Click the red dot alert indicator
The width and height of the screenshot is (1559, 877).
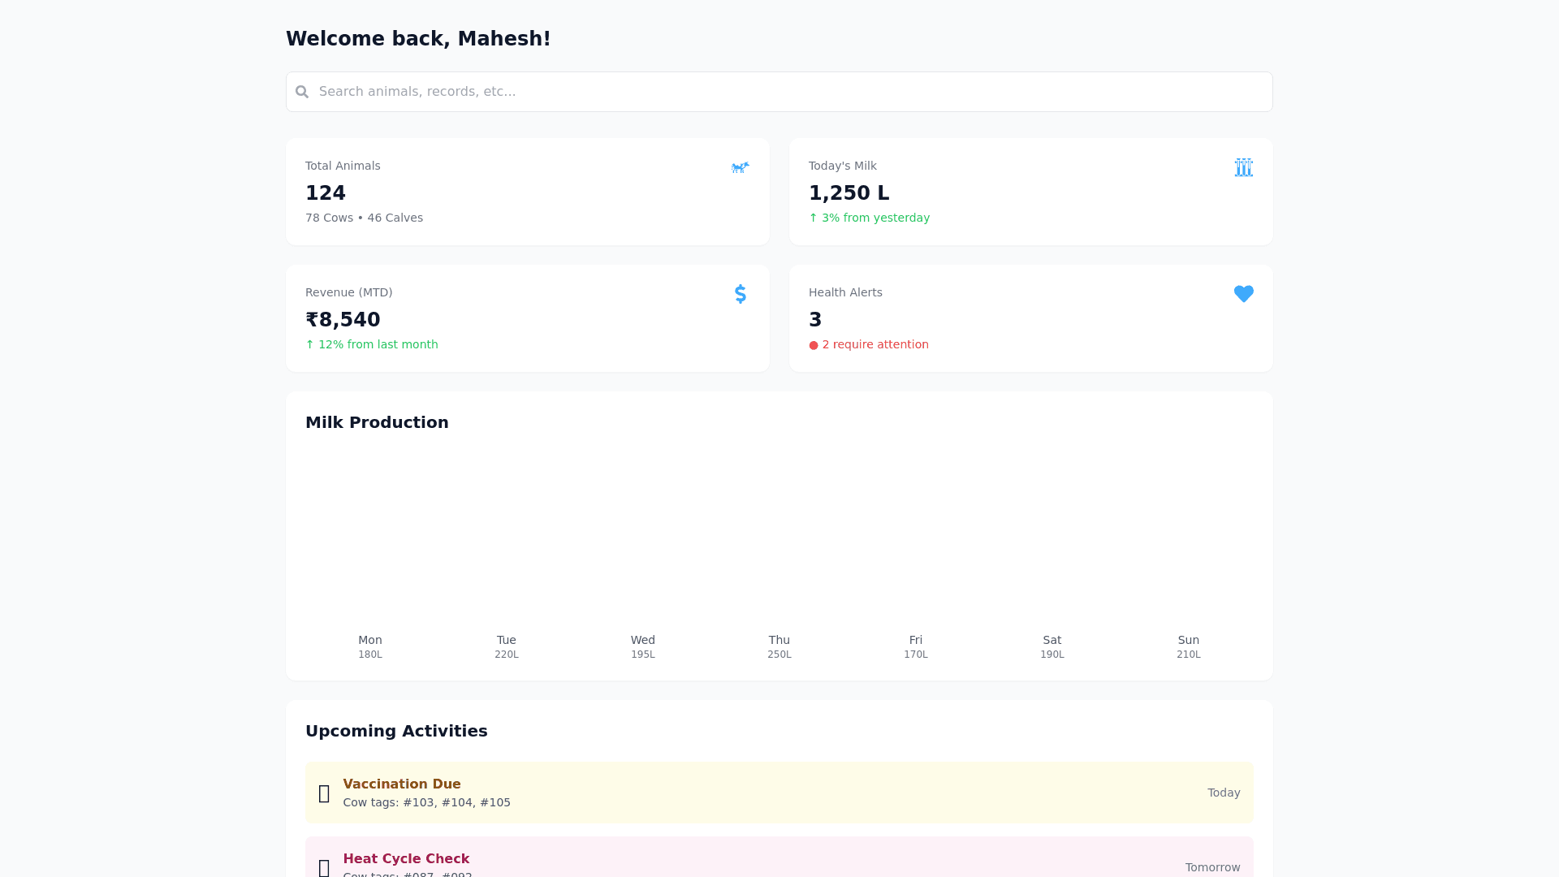pyautogui.click(x=814, y=345)
